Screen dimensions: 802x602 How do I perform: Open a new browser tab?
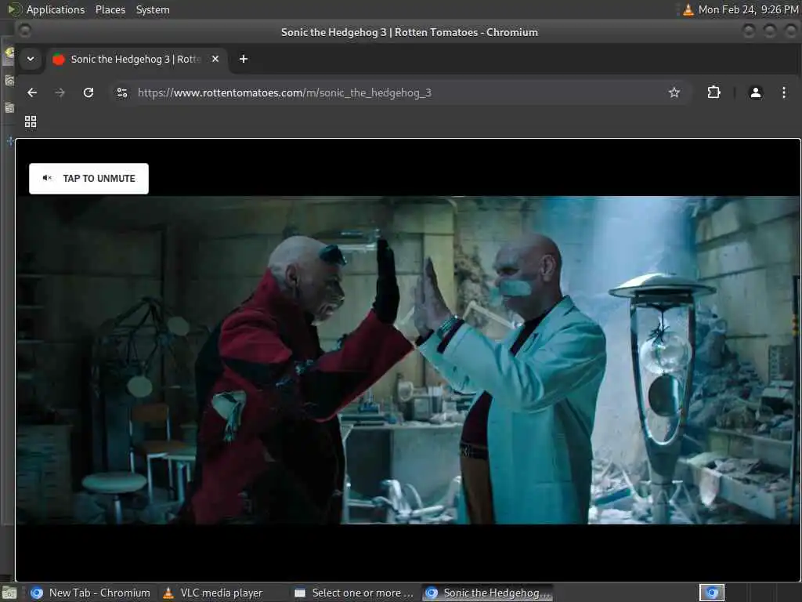pyautogui.click(x=244, y=59)
